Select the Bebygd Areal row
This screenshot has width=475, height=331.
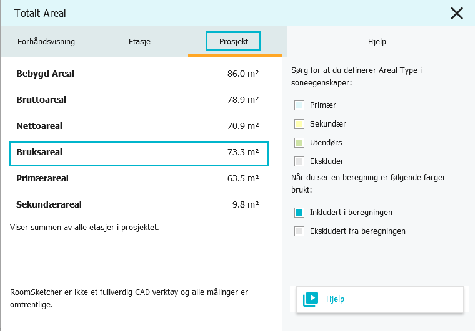(139, 74)
